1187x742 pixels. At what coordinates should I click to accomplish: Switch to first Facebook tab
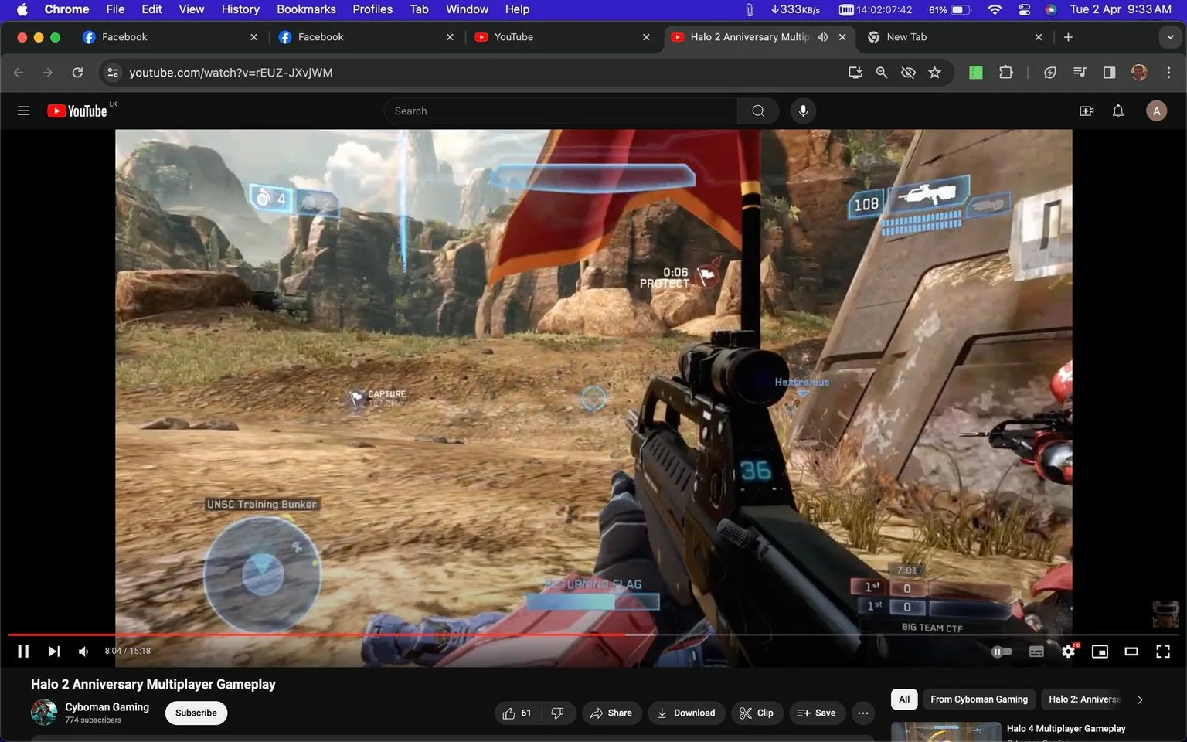coord(169,37)
